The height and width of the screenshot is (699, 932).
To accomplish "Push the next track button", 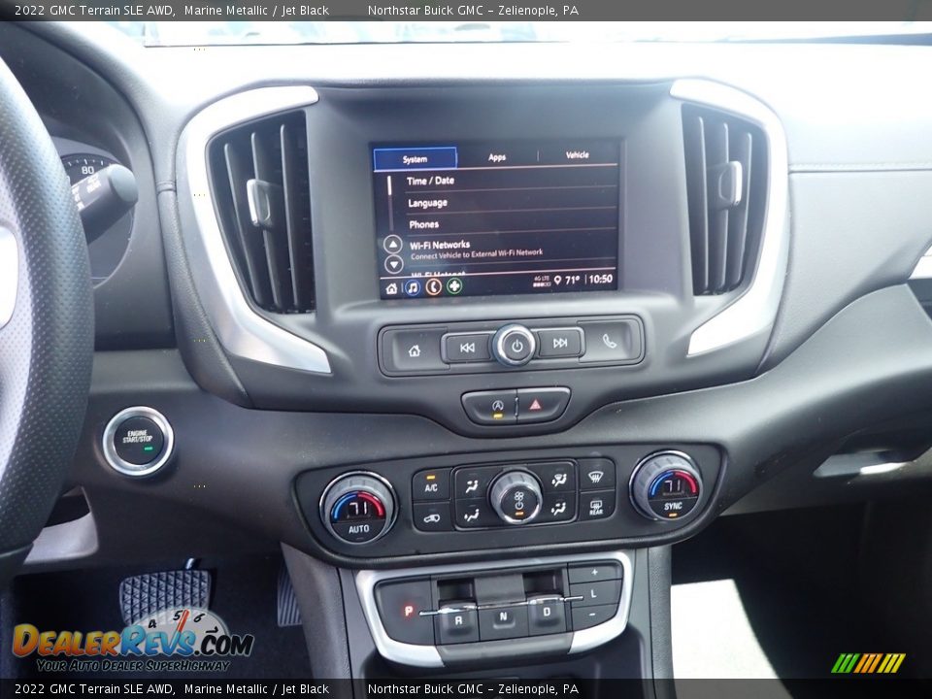I will 560,343.
